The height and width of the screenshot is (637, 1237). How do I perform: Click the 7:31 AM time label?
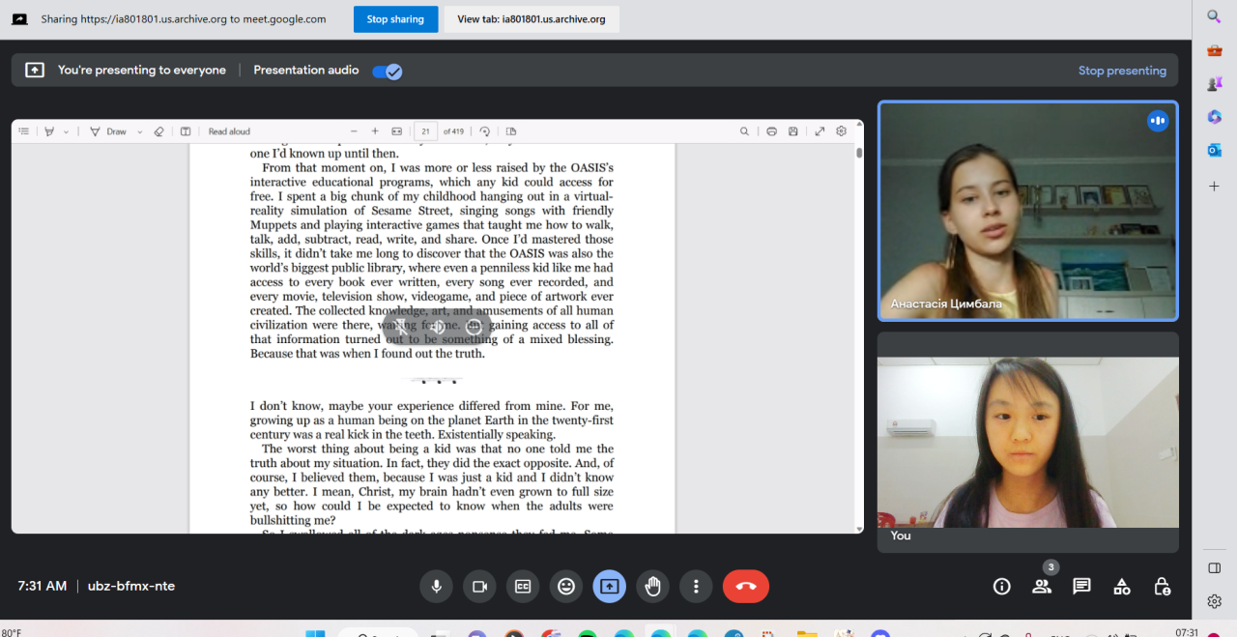click(43, 586)
